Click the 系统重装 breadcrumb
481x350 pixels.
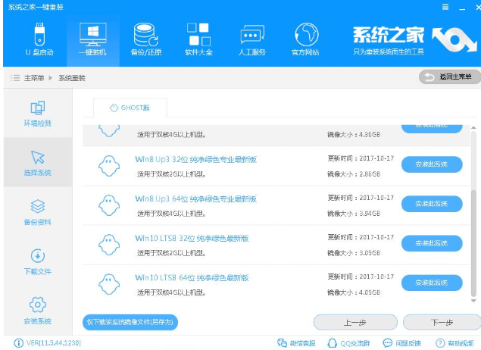[x=72, y=78]
